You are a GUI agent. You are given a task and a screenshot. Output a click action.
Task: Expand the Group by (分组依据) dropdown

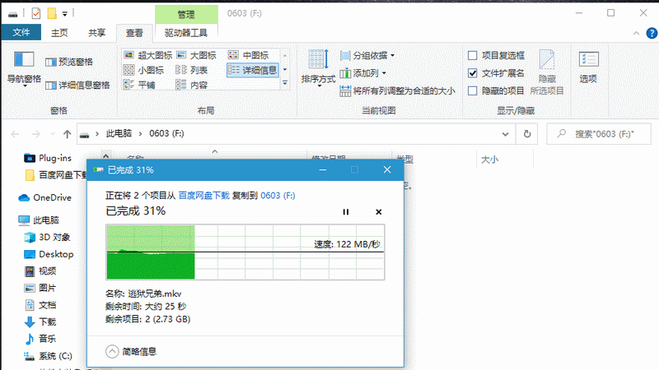(367, 55)
